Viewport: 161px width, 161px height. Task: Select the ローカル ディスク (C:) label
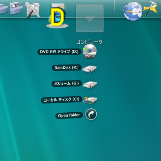(62, 99)
